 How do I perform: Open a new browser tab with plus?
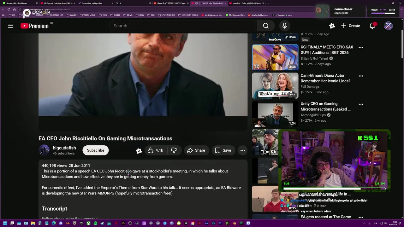pyautogui.click(x=269, y=3)
